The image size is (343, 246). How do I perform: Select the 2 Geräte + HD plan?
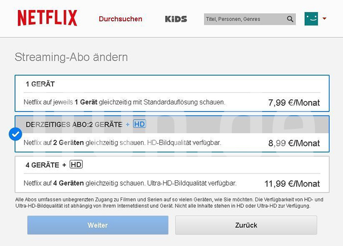coord(172,134)
